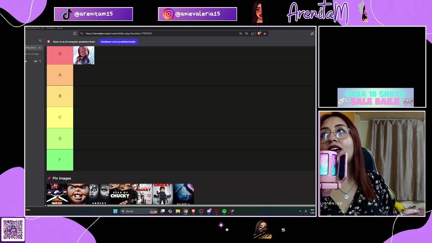
Task: Click the S tier label
Action: point(60,54)
